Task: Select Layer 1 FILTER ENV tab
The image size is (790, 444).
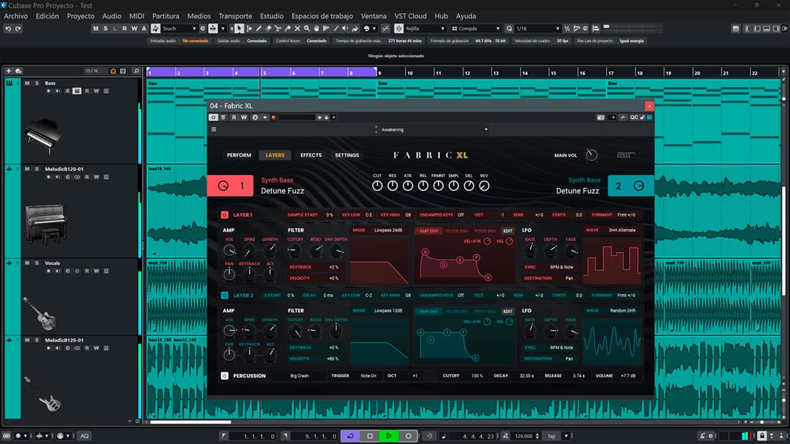Action: [457, 231]
